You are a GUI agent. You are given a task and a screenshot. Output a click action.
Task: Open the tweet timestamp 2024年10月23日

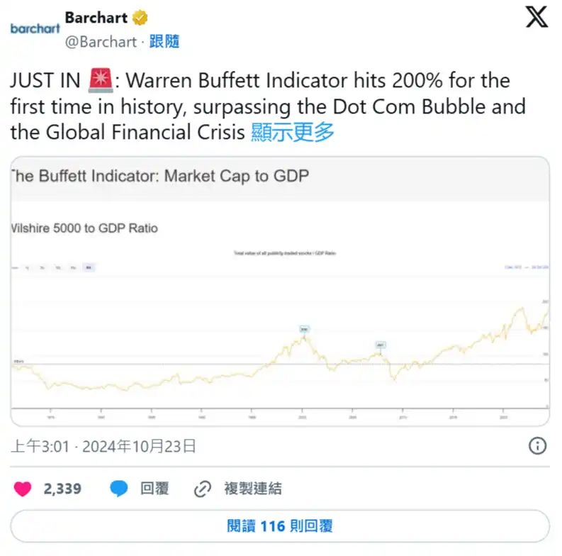click(x=139, y=446)
